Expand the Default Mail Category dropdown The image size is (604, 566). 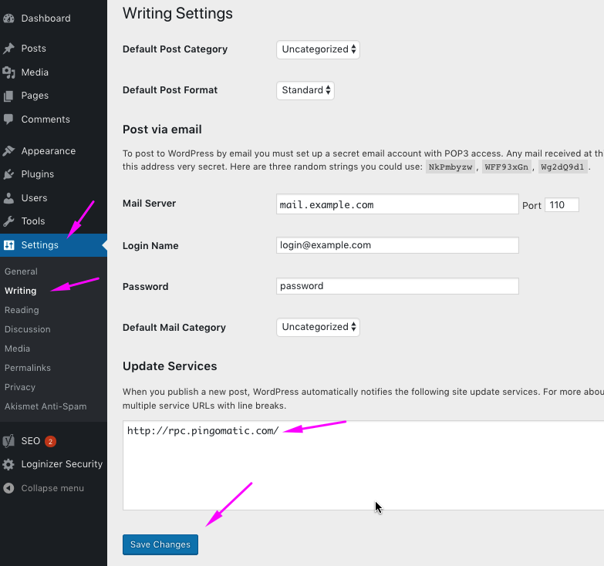pyautogui.click(x=318, y=327)
